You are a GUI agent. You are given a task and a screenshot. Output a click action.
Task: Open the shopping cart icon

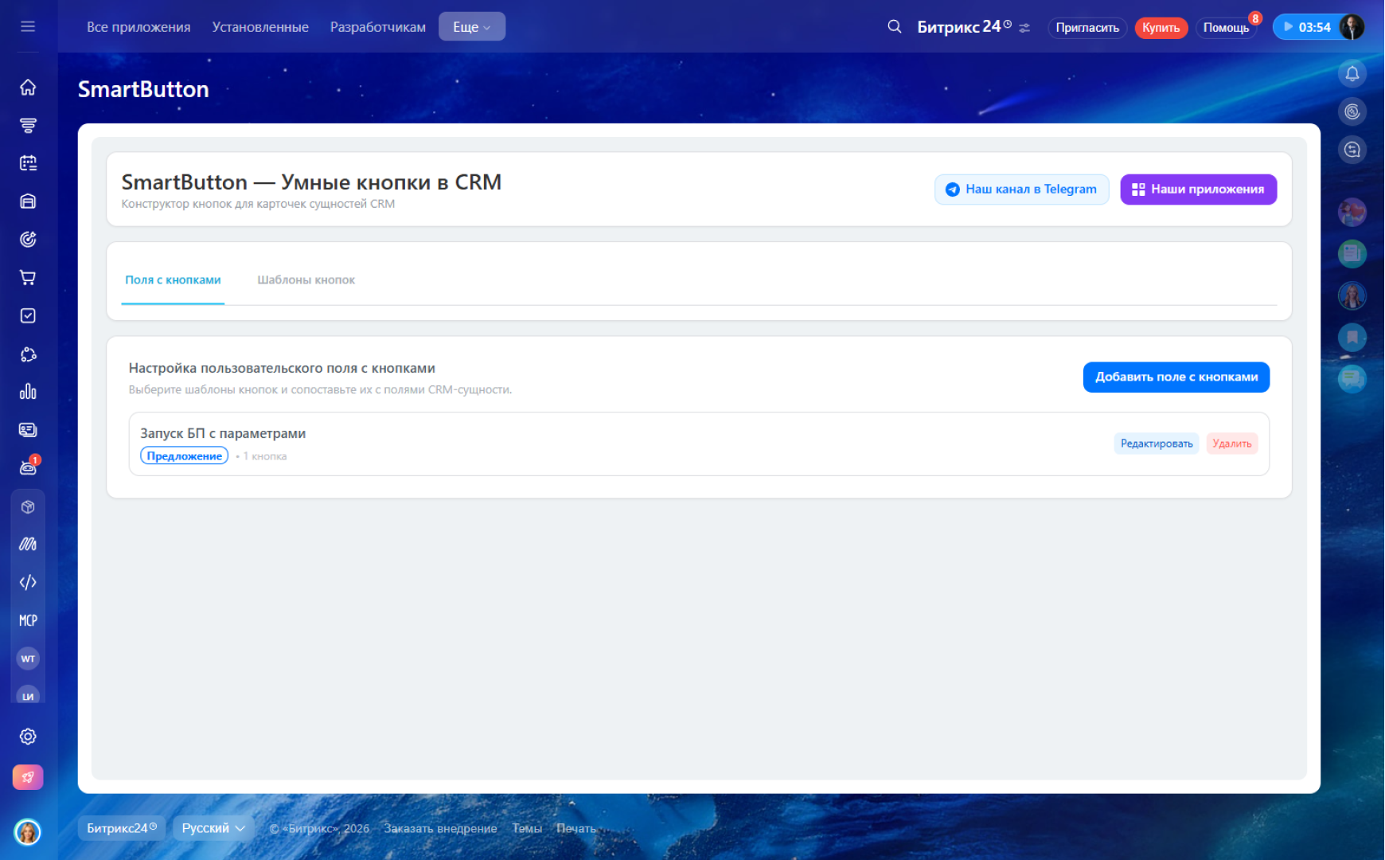pyautogui.click(x=28, y=277)
